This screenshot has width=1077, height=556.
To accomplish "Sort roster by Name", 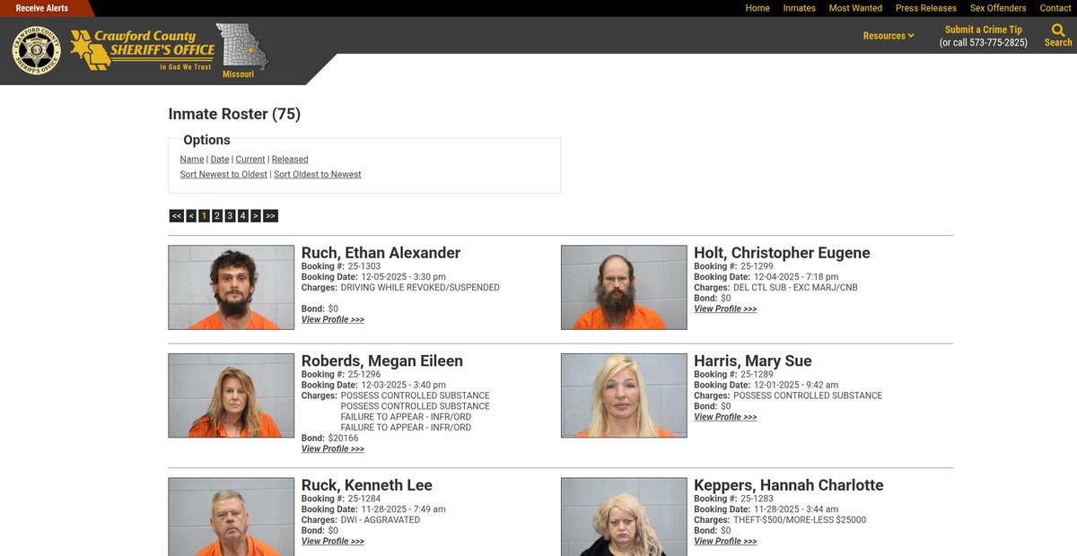I will click(192, 160).
